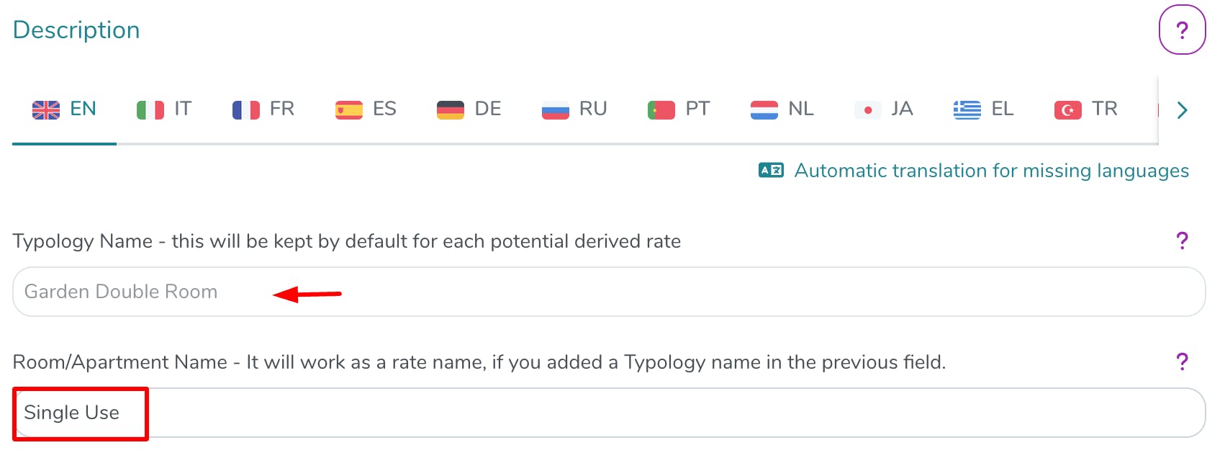Click the UK flag icon
Viewport: 1225px width, 458px height.
[46, 109]
